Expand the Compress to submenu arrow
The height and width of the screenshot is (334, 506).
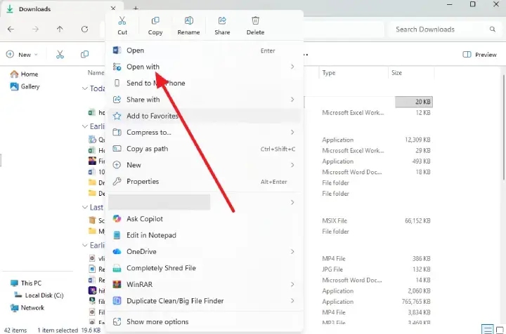[x=292, y=133]
